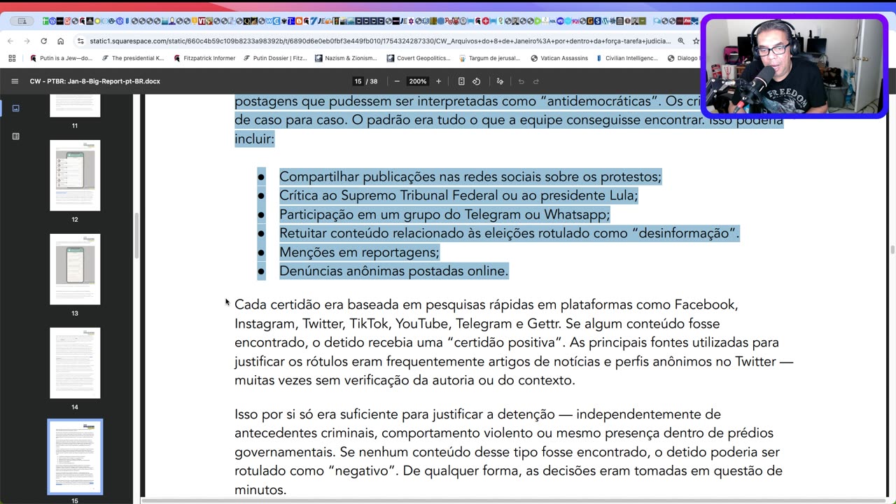The height and width of the screenshot is (504, 896).
Task: Click the zoom magnifier in address bar
Action: coord(680,41)
